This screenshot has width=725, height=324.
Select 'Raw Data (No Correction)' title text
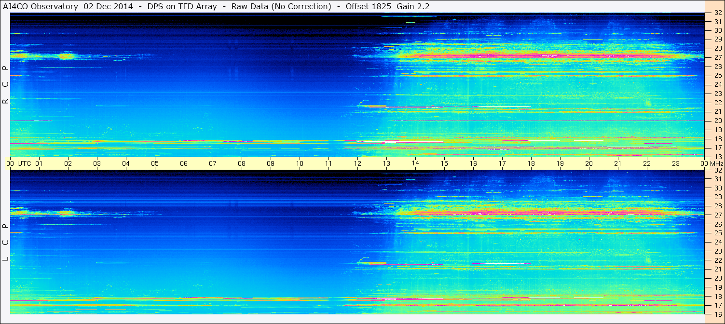point(281,6)
